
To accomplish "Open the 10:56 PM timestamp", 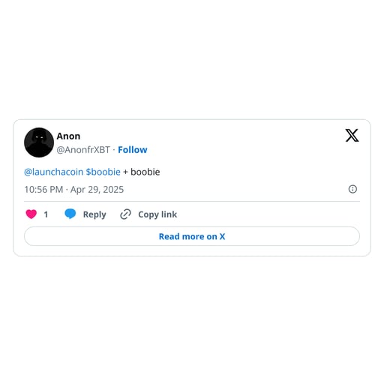I will (43, 190).
